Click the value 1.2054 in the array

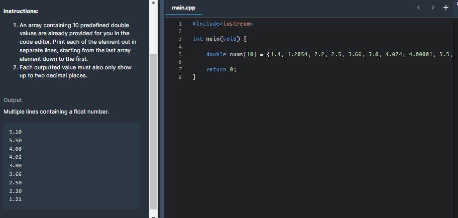click(298, 54)
